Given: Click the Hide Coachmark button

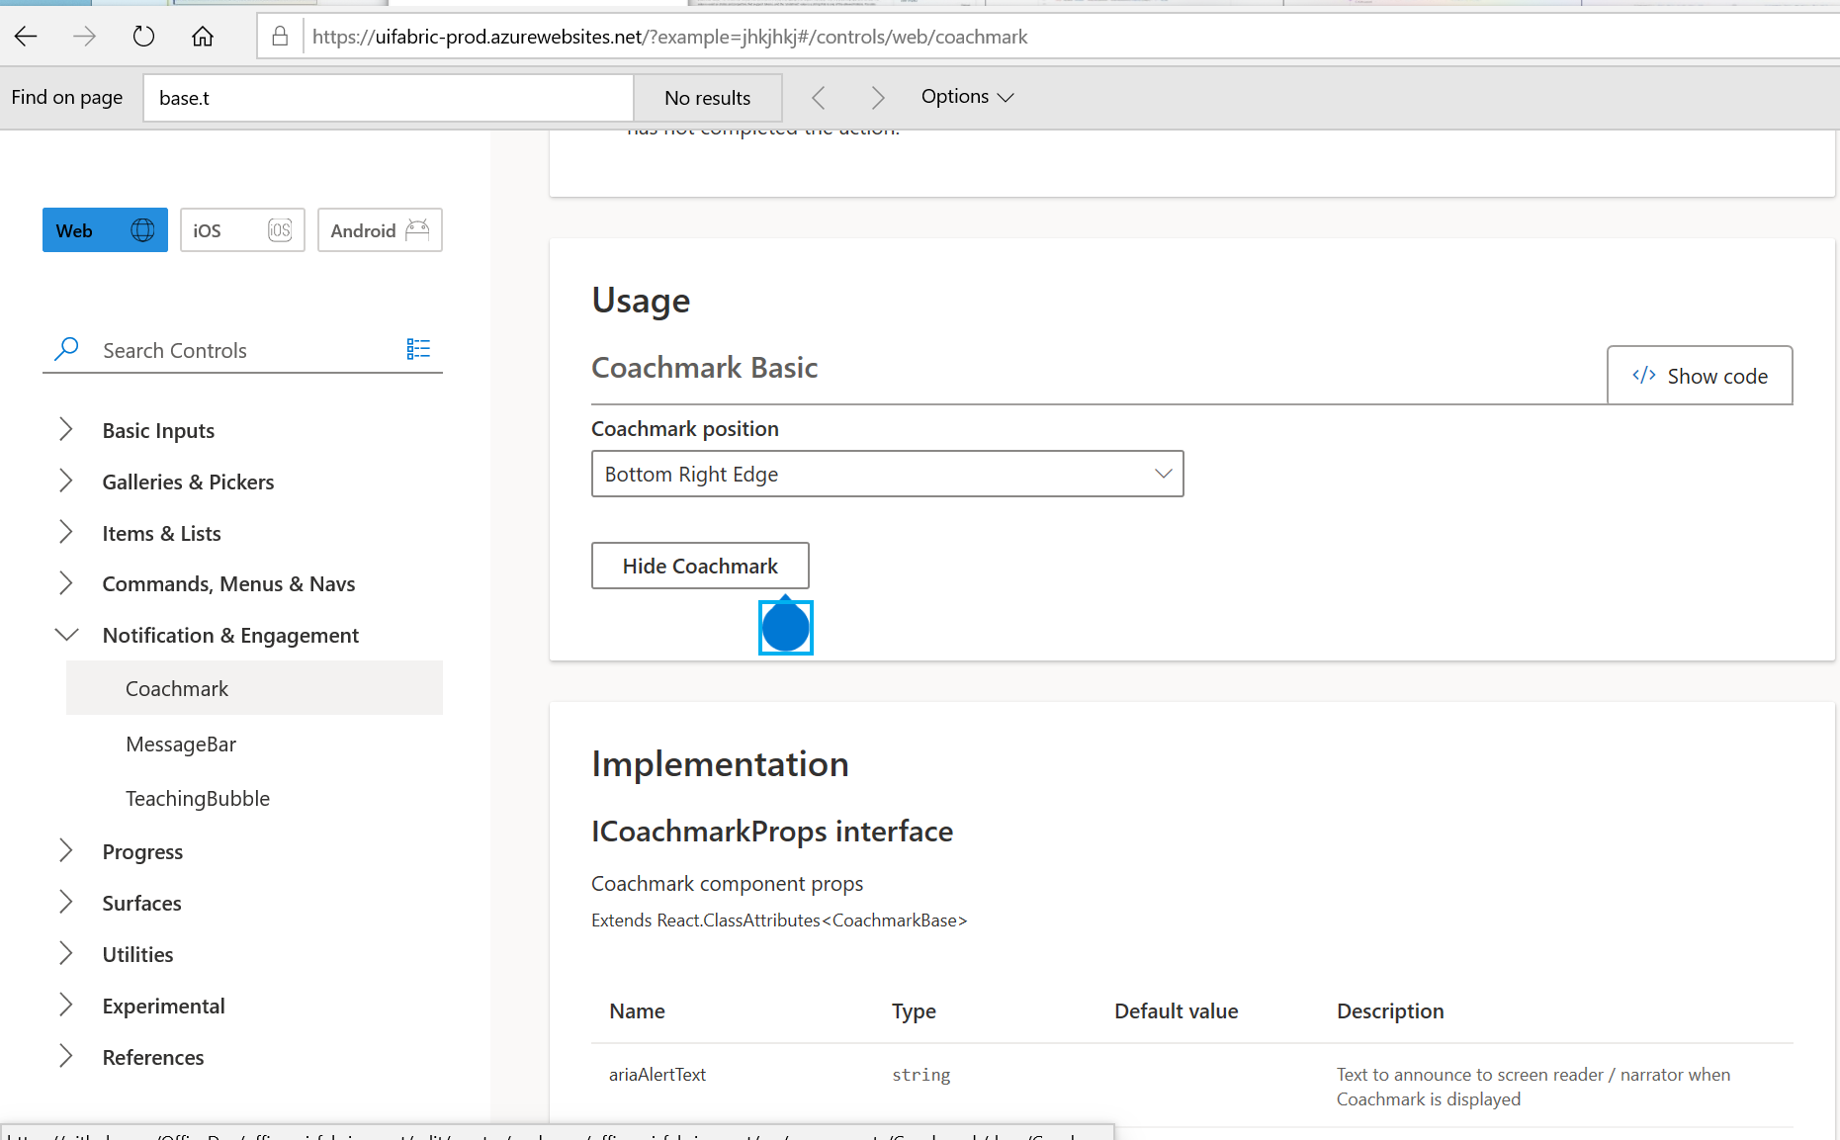Looking at the screenshot, I should tap(699, 565).
